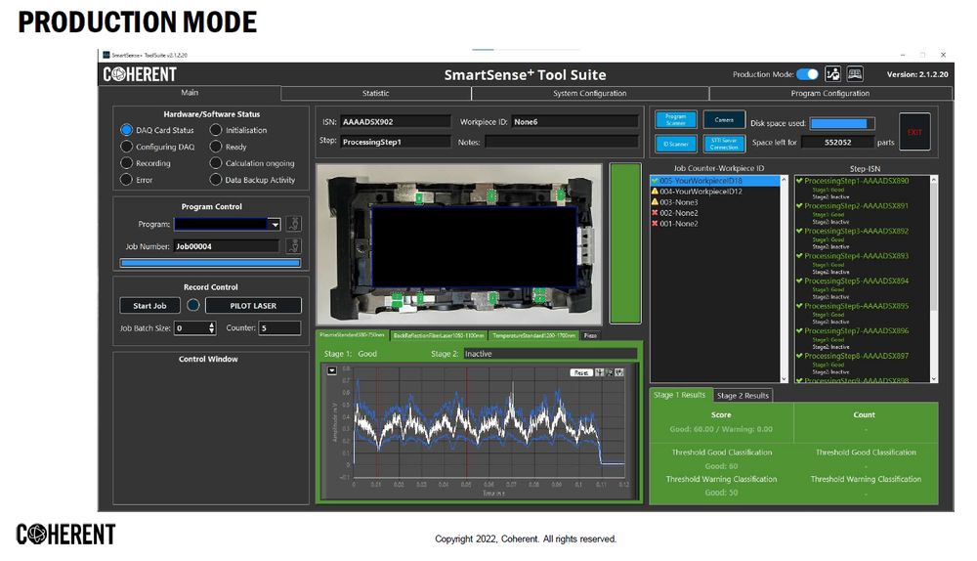Select the Configuring DAQ indicator
The height and width of the screenshot is (561, 977).
[x=126, y=147]
